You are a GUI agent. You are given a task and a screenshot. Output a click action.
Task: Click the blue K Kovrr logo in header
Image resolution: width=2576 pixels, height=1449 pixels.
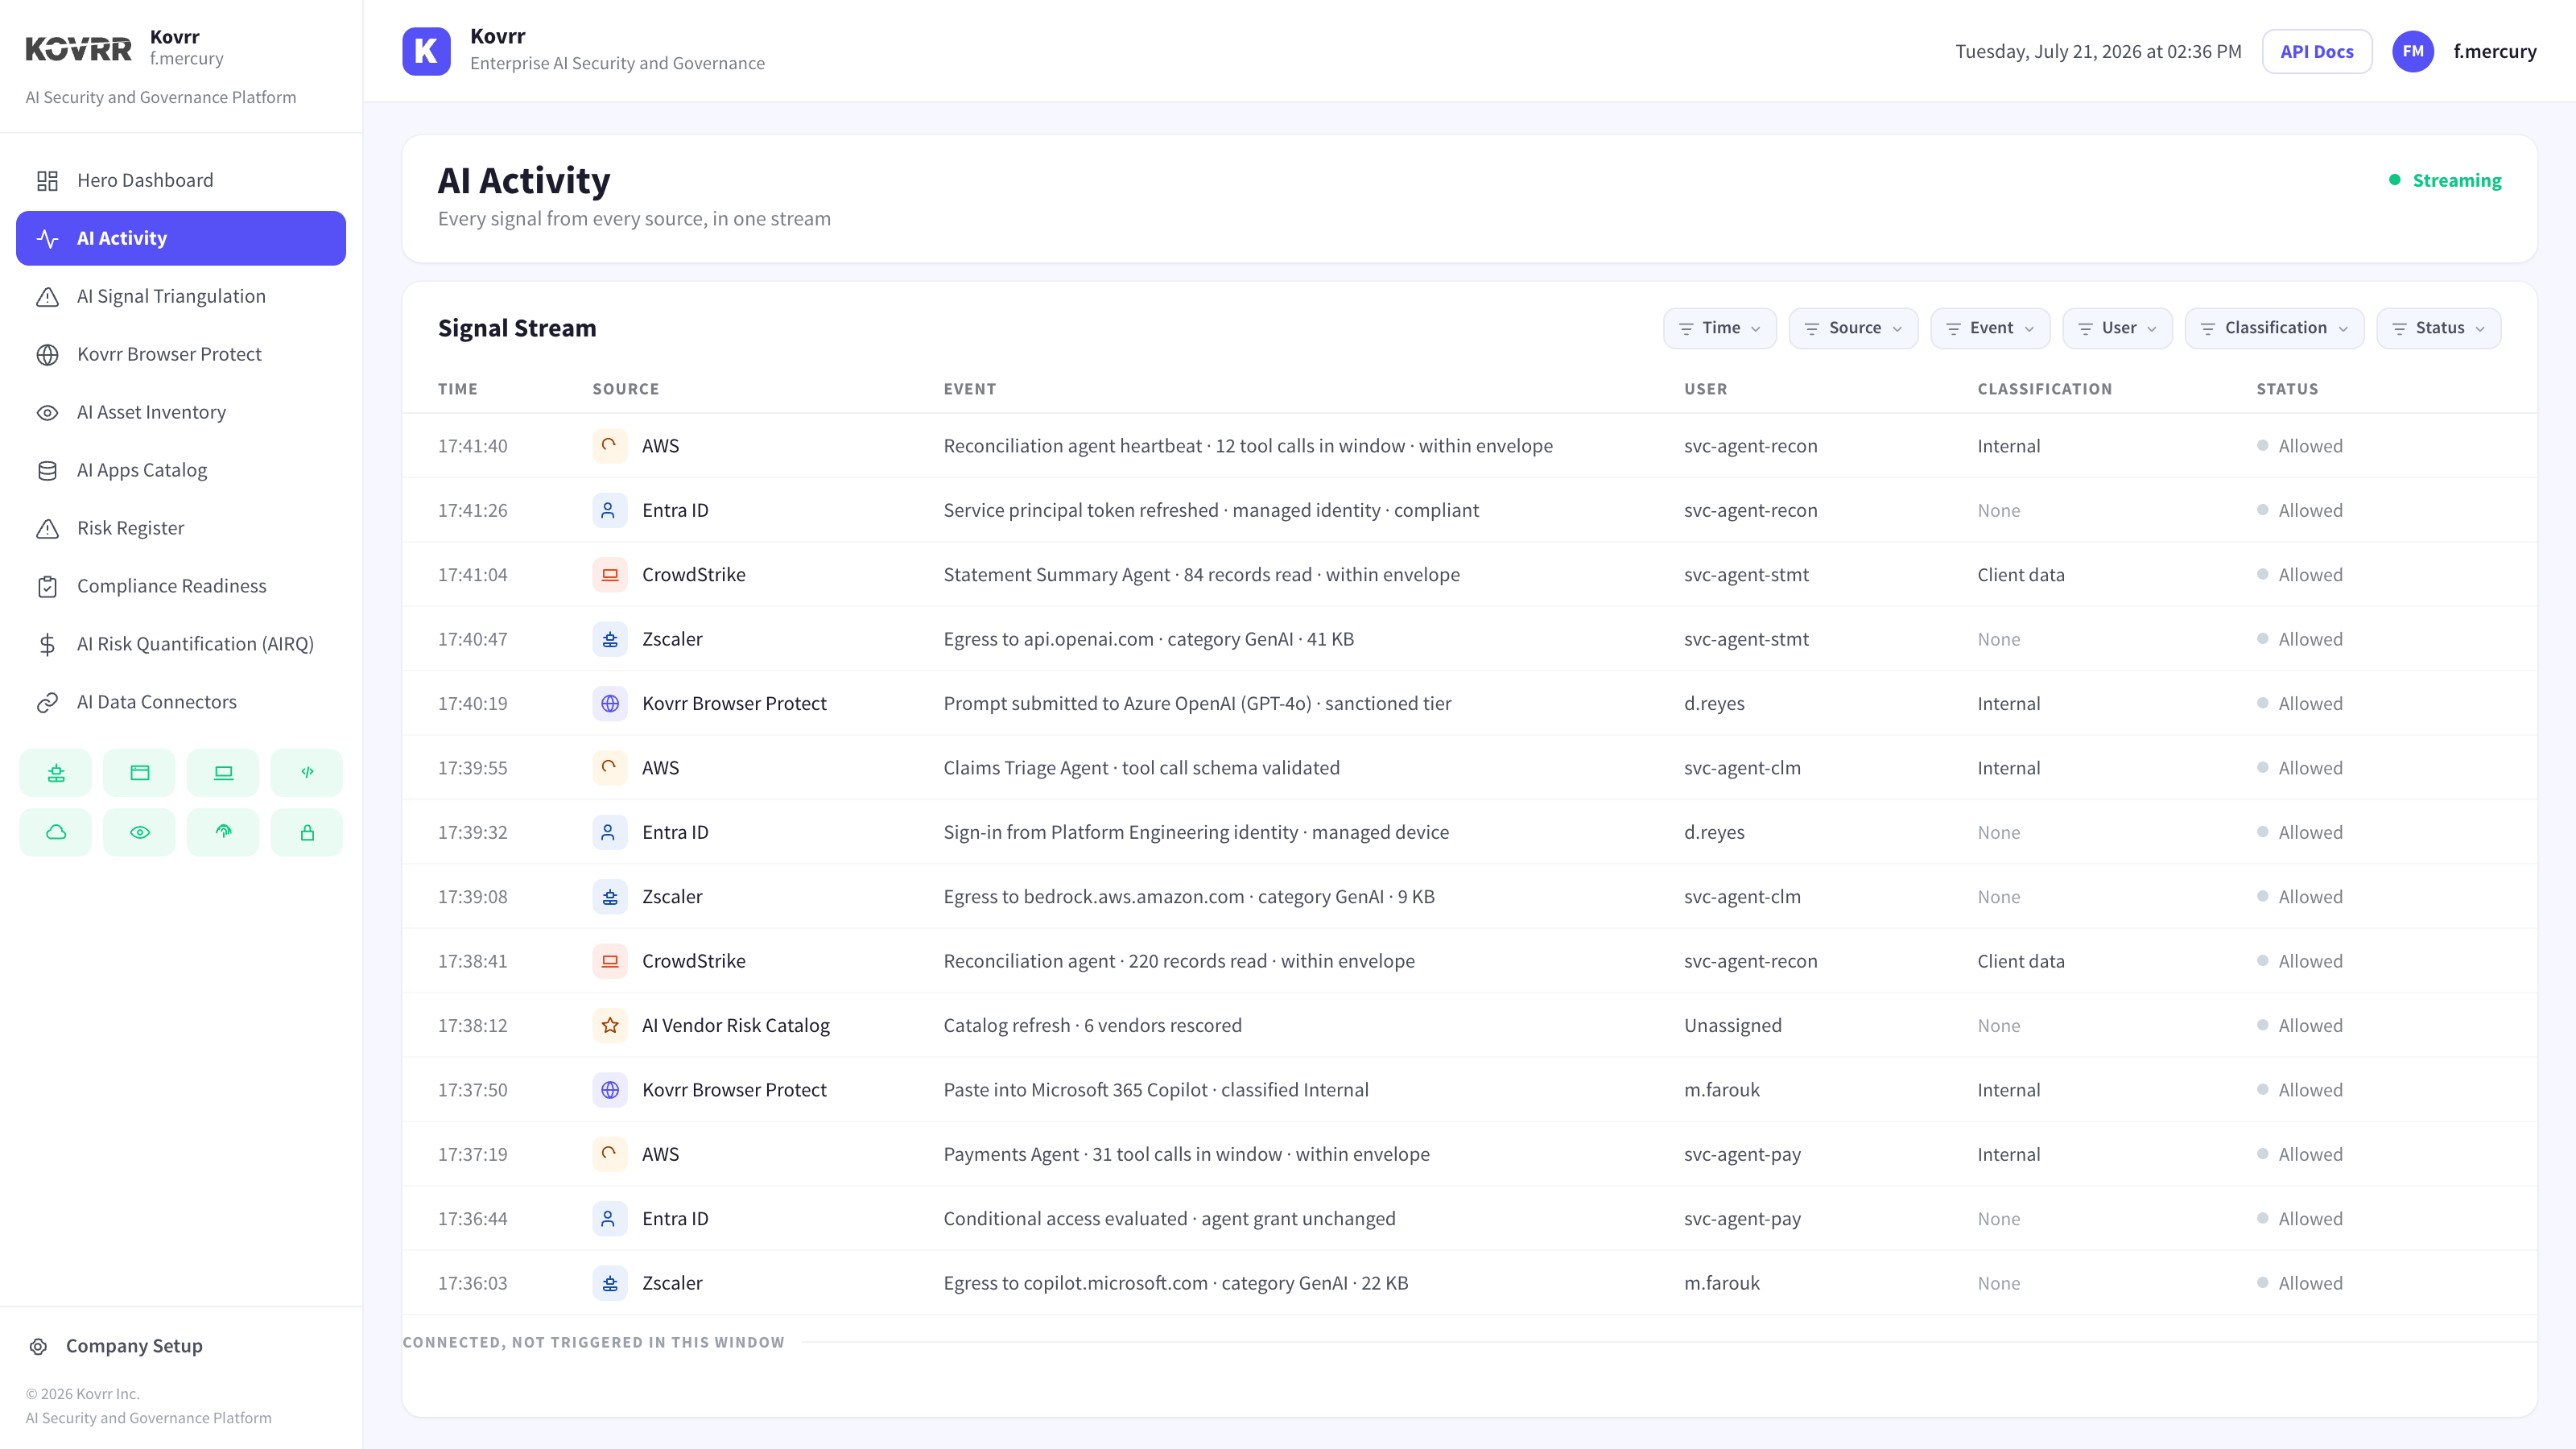click(x=426, y=51)
